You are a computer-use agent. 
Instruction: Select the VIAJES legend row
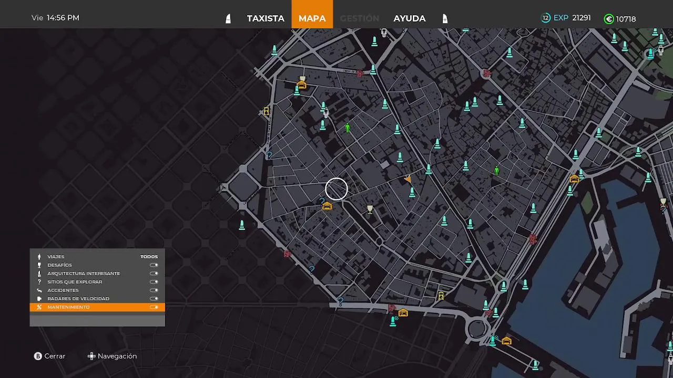(97, 257)
